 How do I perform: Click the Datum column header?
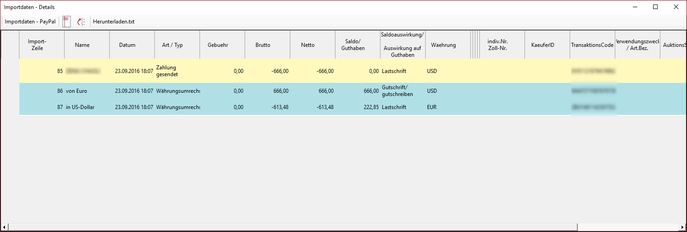pyautogui.click(x=132, y=45)
